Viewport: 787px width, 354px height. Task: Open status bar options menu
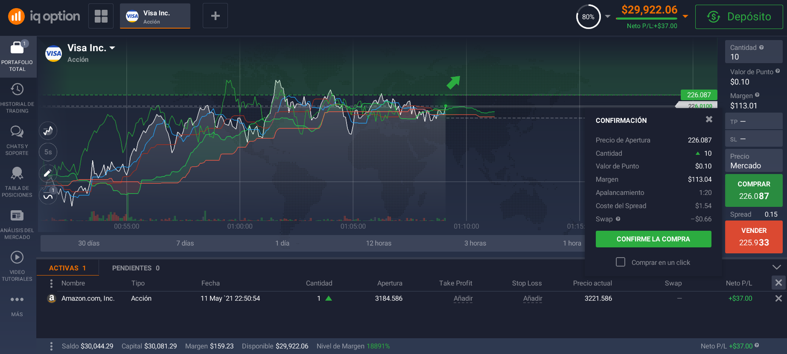(x=51, y=346)
